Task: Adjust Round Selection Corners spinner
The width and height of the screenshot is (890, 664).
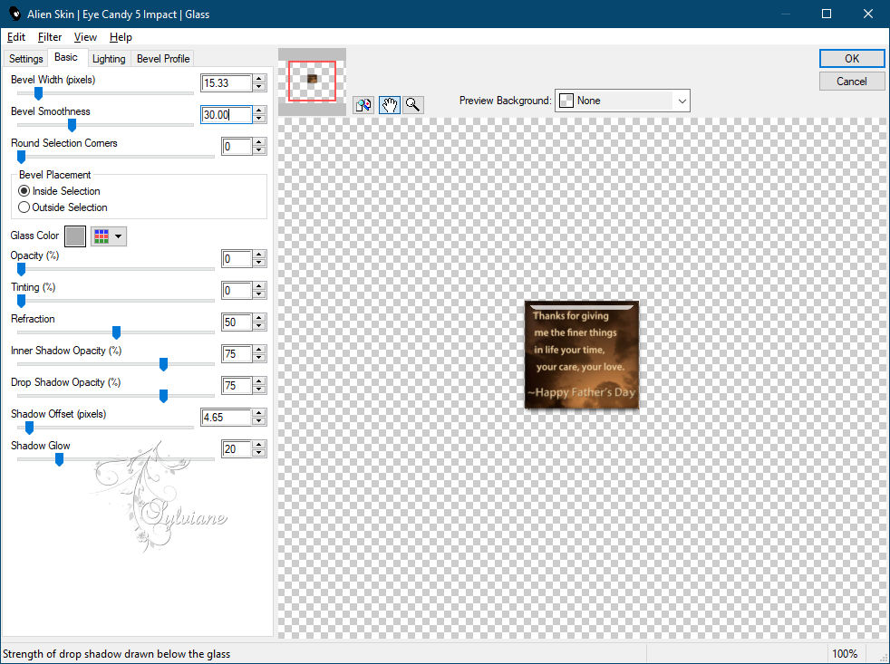Action: (259, 147)
